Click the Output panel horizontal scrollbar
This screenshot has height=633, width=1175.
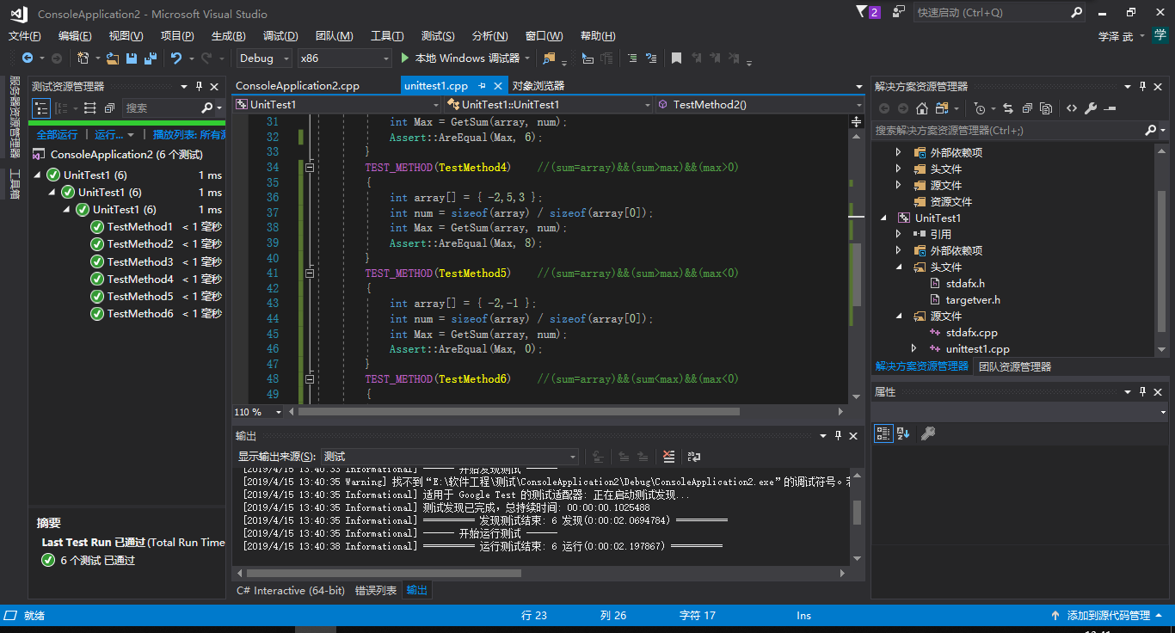383,573
